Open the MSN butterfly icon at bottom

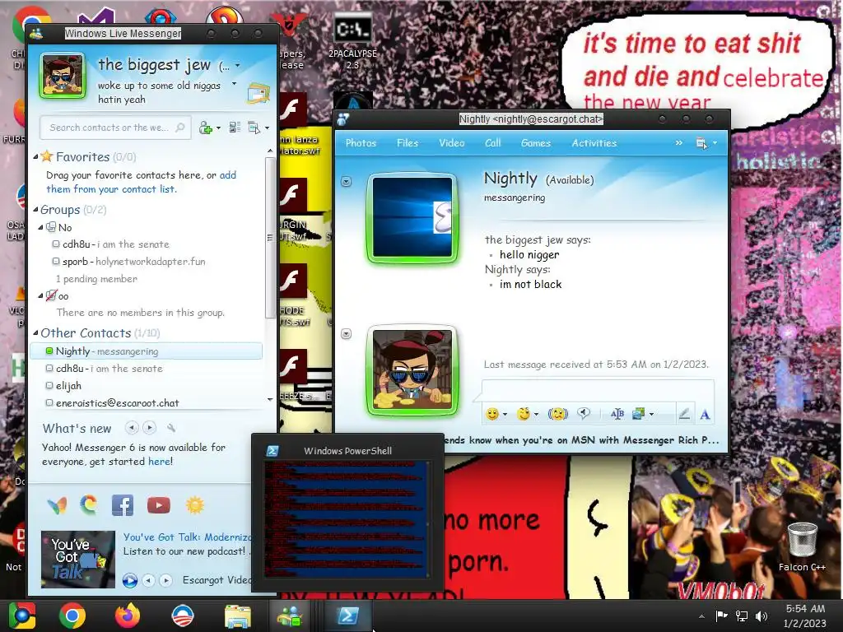(x=57, y=505)
